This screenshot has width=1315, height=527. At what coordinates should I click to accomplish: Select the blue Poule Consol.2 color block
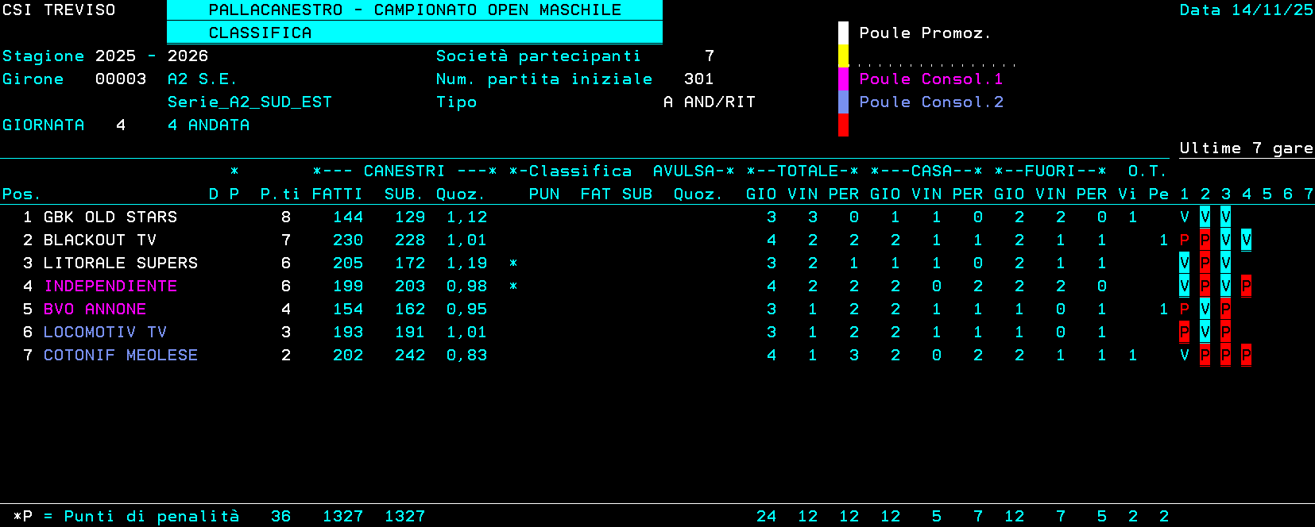[843, 102]
